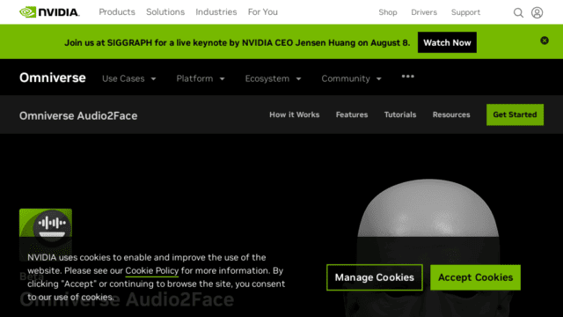Open the Support link

point(465,12)
